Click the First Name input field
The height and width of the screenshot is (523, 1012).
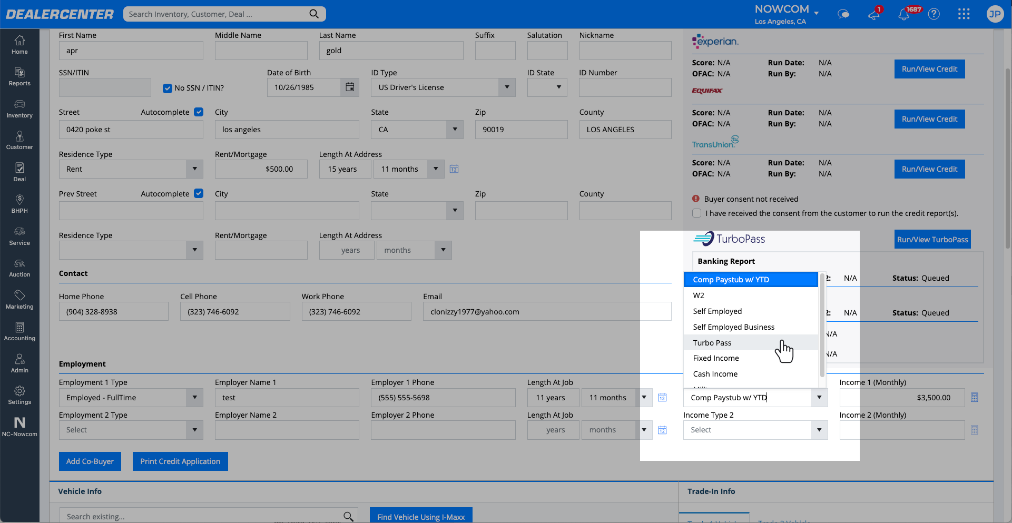point(131,51)
